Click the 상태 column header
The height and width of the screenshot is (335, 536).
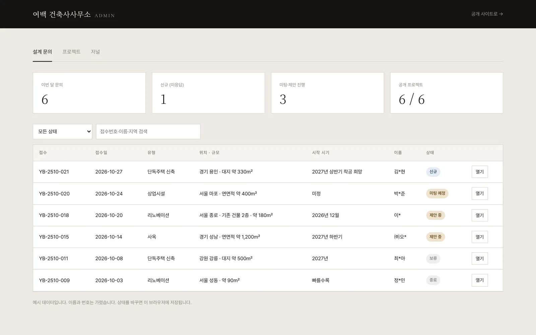(x=430, y=153)
